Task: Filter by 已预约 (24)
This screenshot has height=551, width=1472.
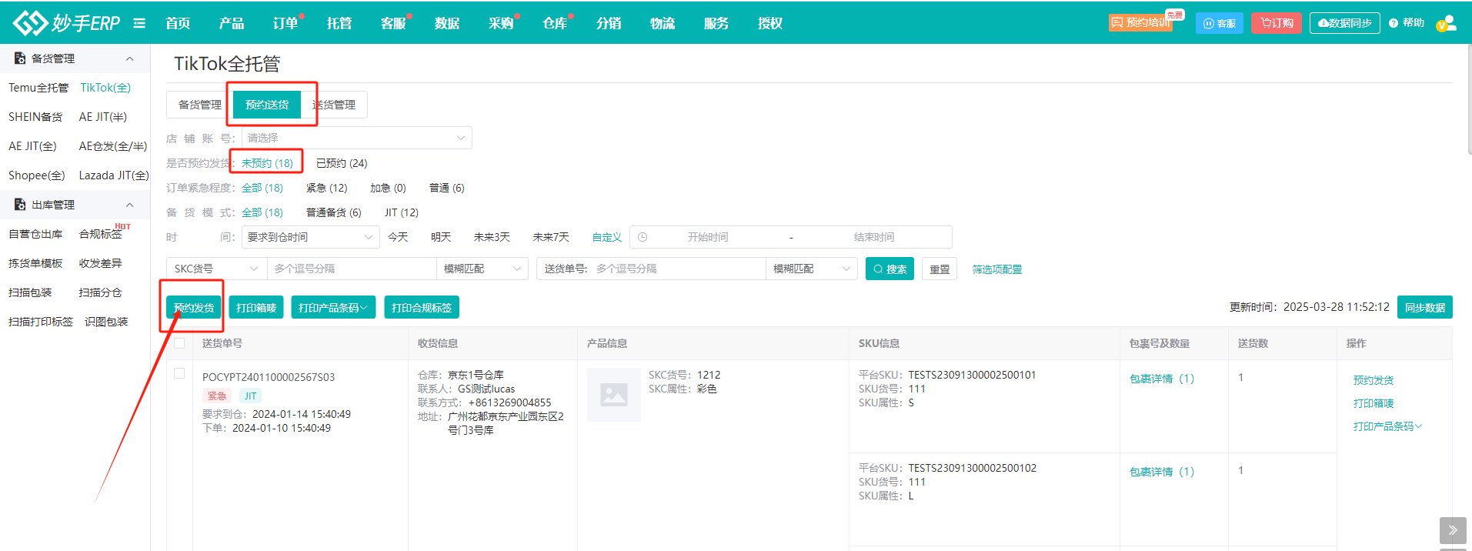Action: coord(342,163)
